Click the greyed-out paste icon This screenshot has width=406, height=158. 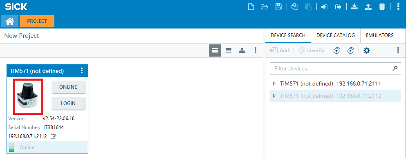(308, 7)
